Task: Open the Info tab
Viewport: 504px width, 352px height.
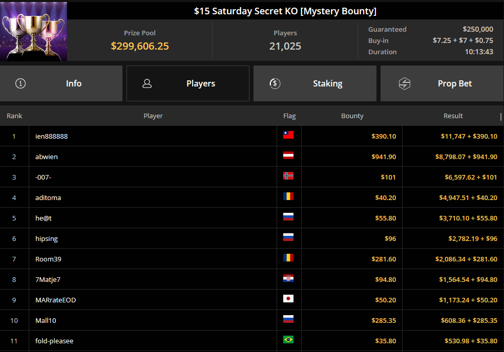Action: pos(61,83)
